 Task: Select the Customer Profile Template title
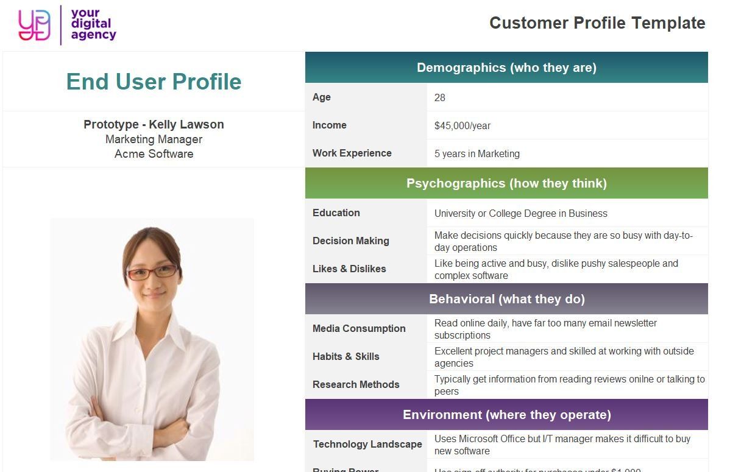point(597,23)
